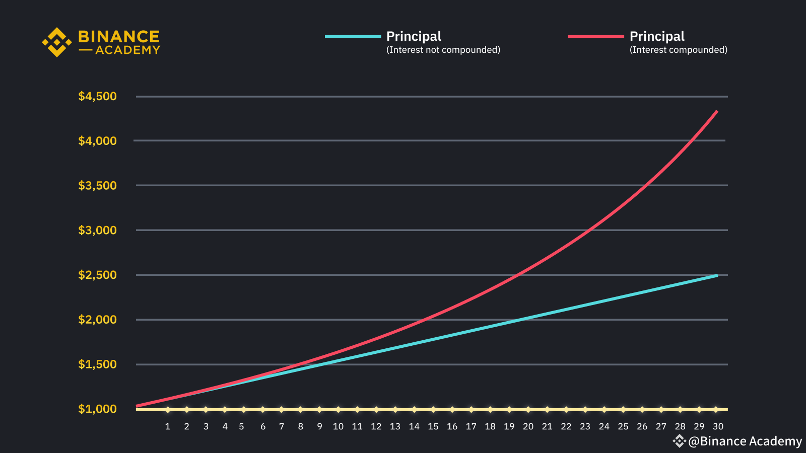The width and height of the screenshot is (806, 453).
Task: Click the diamond marker above period 15
Action: pos(433,409)
